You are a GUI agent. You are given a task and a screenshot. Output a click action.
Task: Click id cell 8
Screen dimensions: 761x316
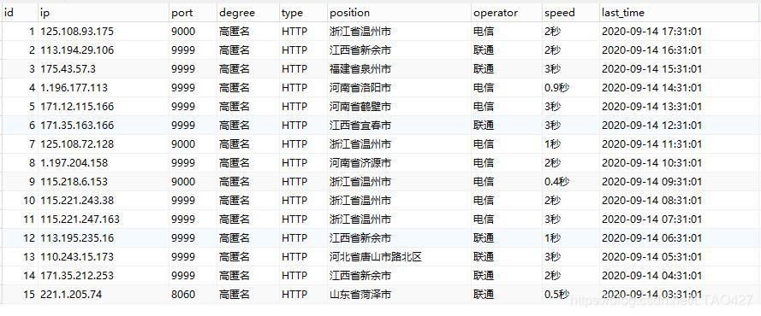click(32, 163)
